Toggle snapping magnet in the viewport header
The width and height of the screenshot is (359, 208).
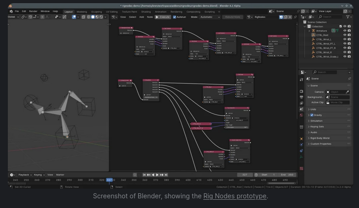coord(30,17)
